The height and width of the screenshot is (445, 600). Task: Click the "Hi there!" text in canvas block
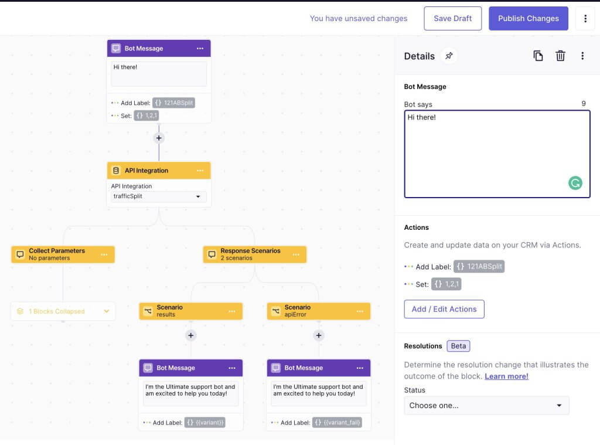point(125,67)
